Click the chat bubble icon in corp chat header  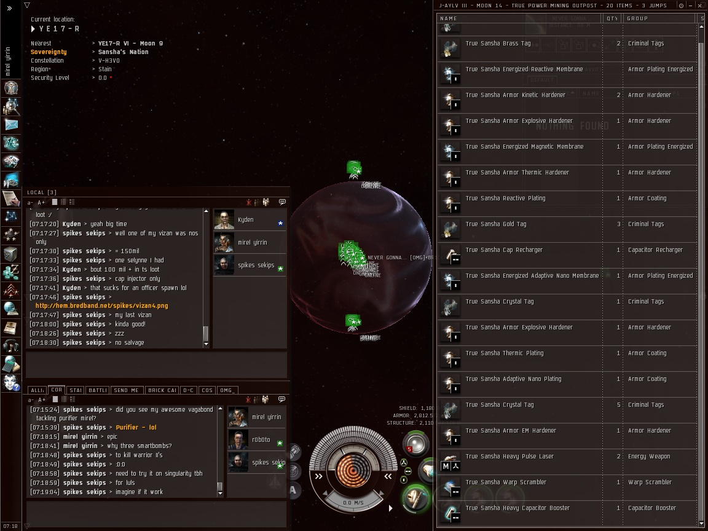pyautogui.click(x=281, y=399)
